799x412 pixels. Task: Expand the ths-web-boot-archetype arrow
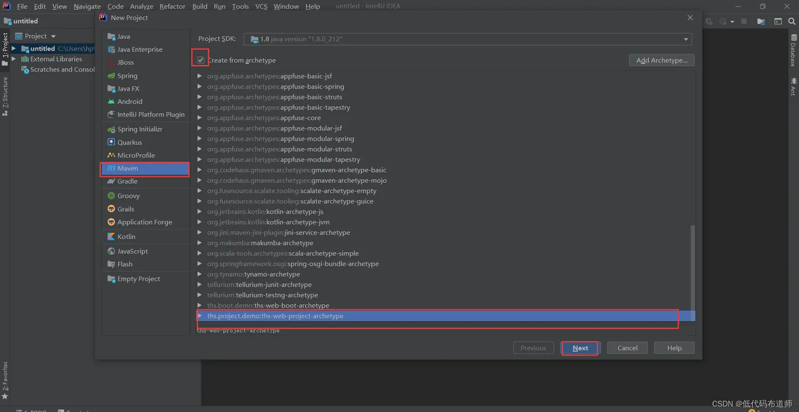click(199, 305)
